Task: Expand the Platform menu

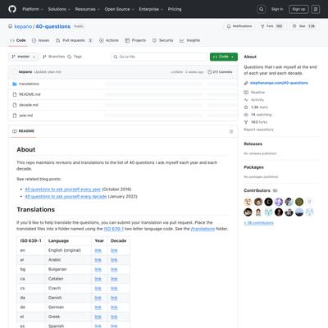Action: click(x=33, y=9)
